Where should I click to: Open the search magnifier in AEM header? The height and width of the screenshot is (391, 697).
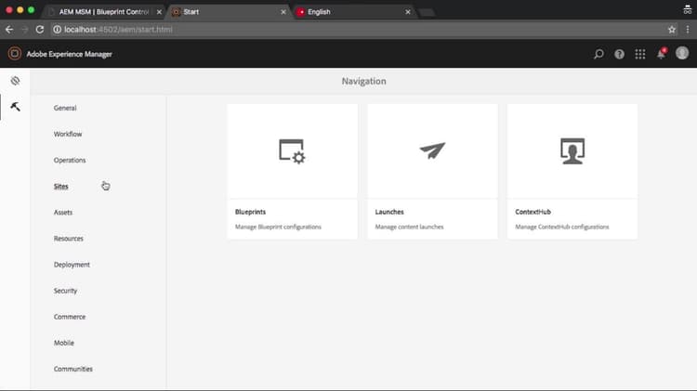click(x=598, y=54)
